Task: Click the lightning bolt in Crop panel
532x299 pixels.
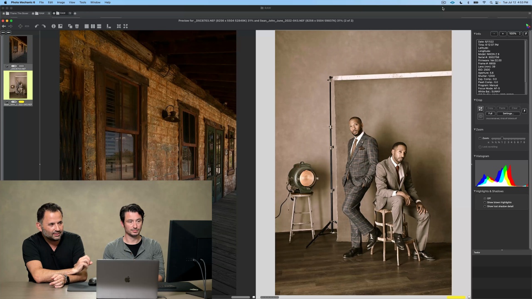Action: [x=524, y=111]
